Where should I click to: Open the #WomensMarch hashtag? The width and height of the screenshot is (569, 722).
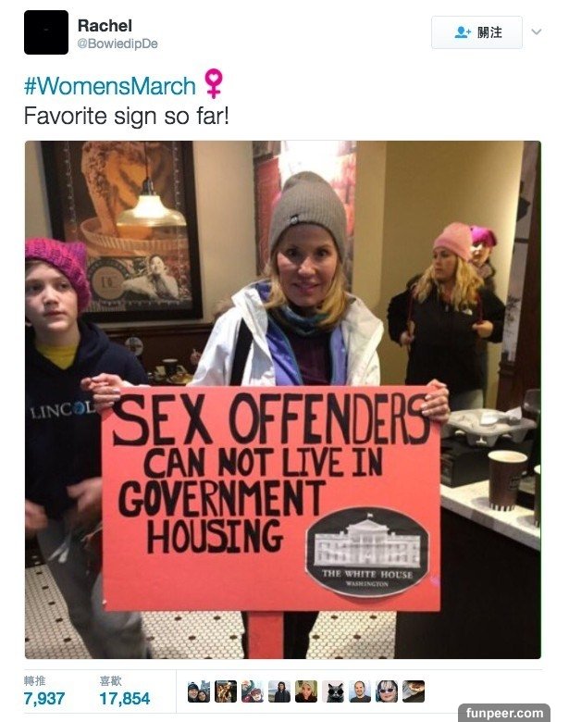tap(110, 86)
